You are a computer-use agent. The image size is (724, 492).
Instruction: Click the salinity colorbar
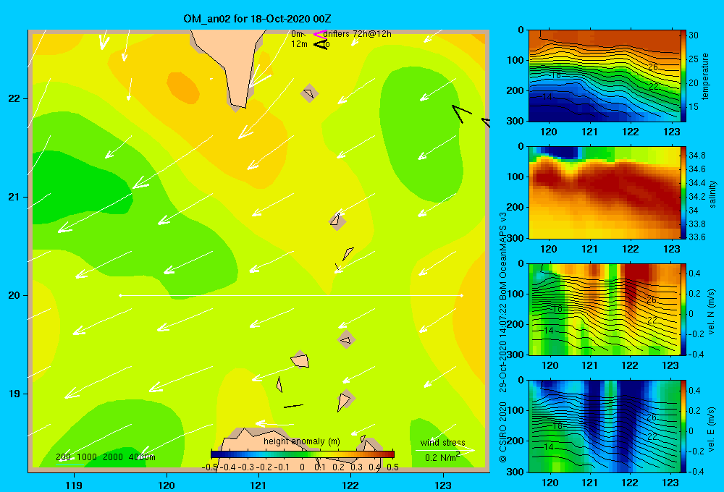[x=683, y=193]
